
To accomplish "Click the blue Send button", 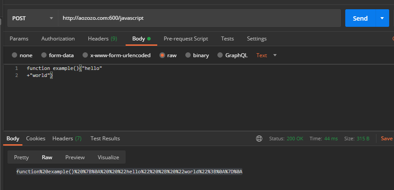I will point(360,18).
